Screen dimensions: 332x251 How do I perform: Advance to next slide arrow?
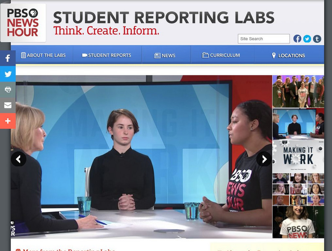264,159
